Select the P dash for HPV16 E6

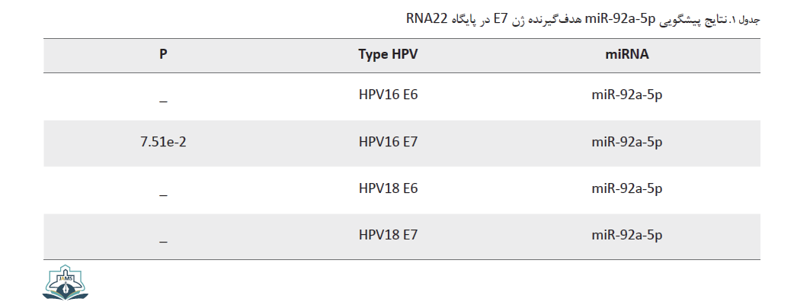[x=163, y=101]
